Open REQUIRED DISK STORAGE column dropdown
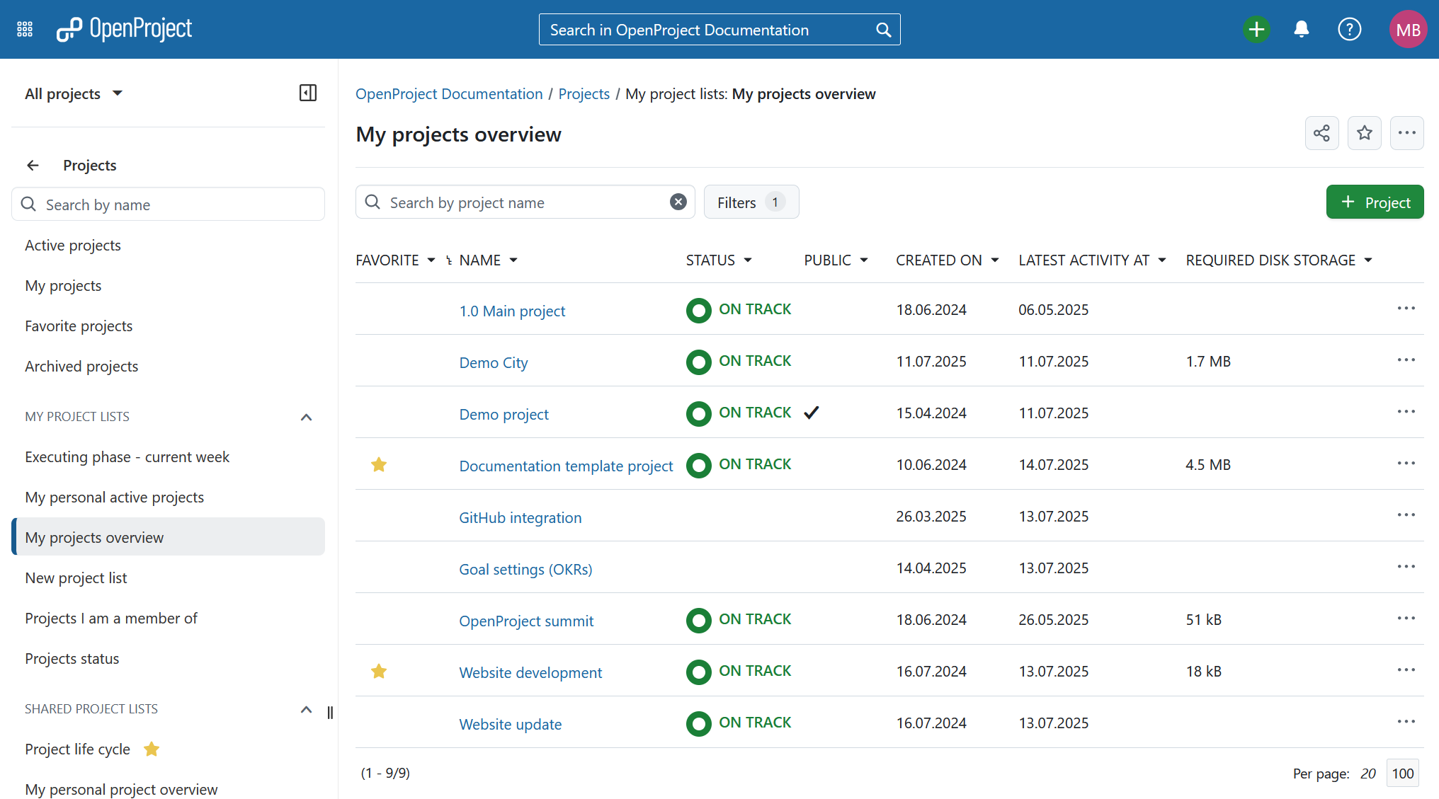Screen dimensions: 1439x799 tap(1368, 260)
